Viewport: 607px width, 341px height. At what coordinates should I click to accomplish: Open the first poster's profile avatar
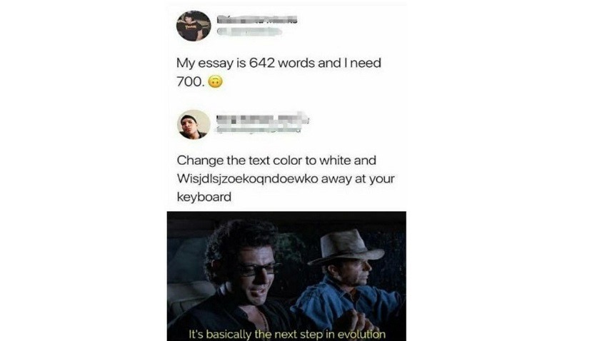pyautogui.click(x=194, y=26)
